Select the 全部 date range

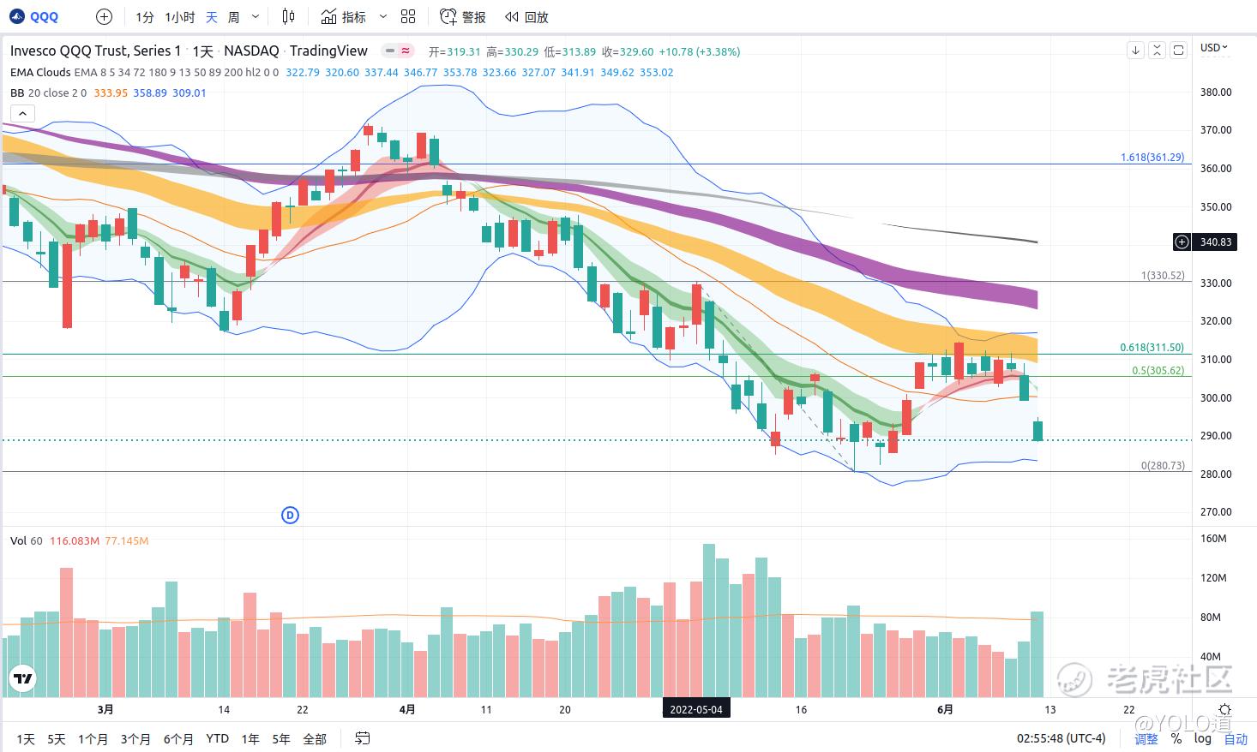(x=315, y=738)
